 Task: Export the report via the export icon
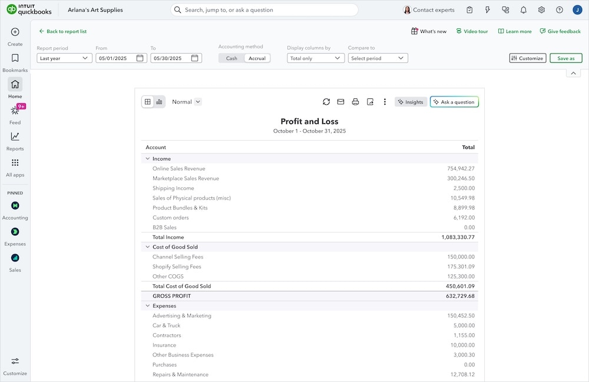coord(370,101)
